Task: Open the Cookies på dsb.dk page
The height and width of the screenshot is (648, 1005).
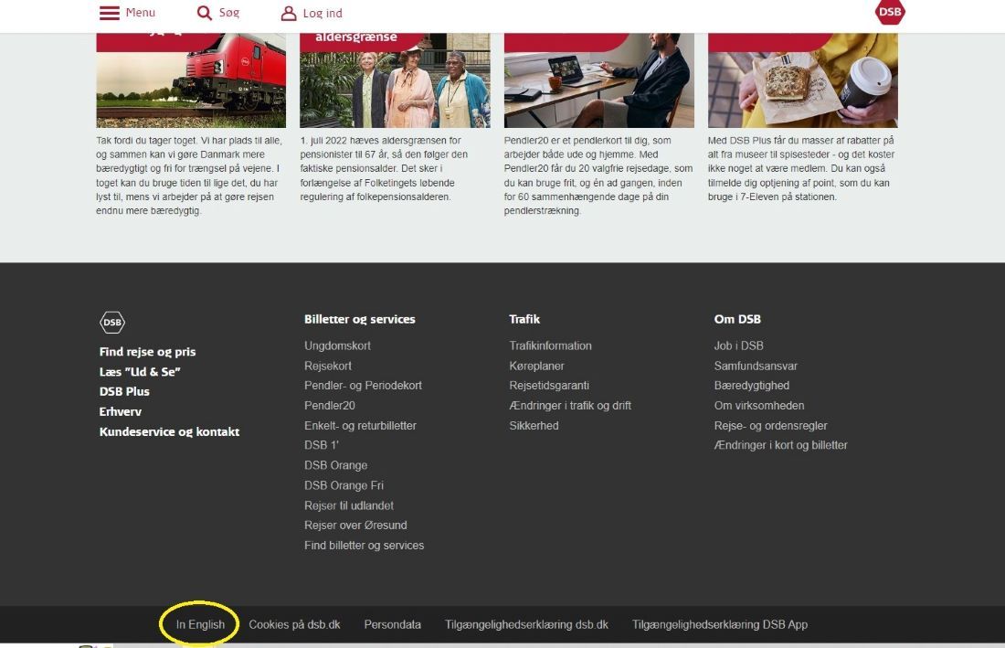Action: pos(294,624)
